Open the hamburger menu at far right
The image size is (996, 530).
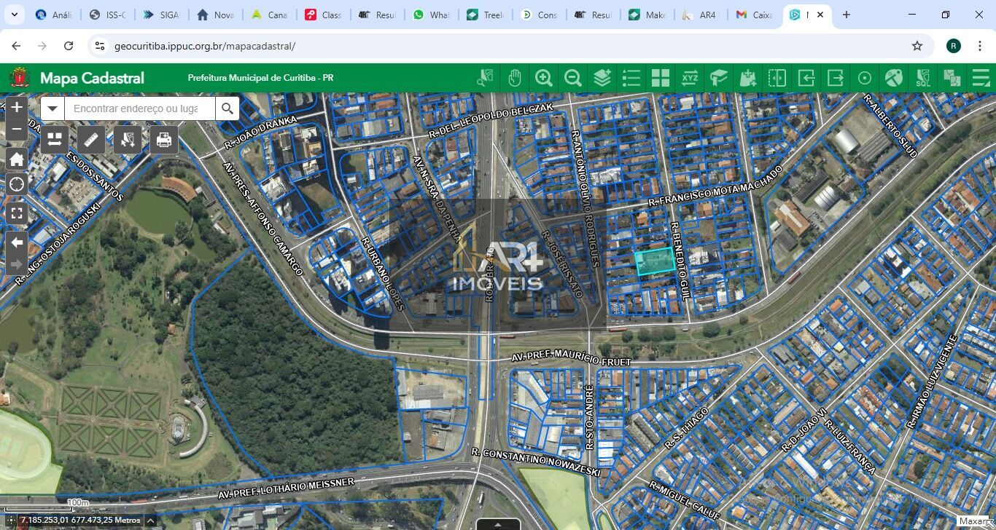981,78
